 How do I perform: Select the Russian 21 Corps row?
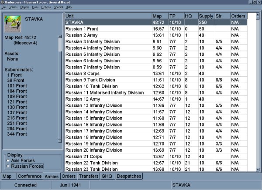[156, 156]
